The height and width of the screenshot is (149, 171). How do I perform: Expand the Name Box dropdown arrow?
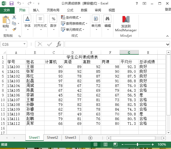(25, 44)
